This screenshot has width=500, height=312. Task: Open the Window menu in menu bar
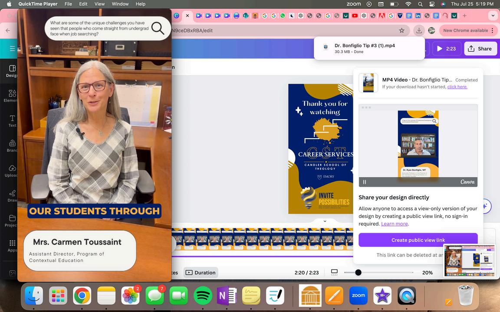pyautogui.click(x=120, y=4)
